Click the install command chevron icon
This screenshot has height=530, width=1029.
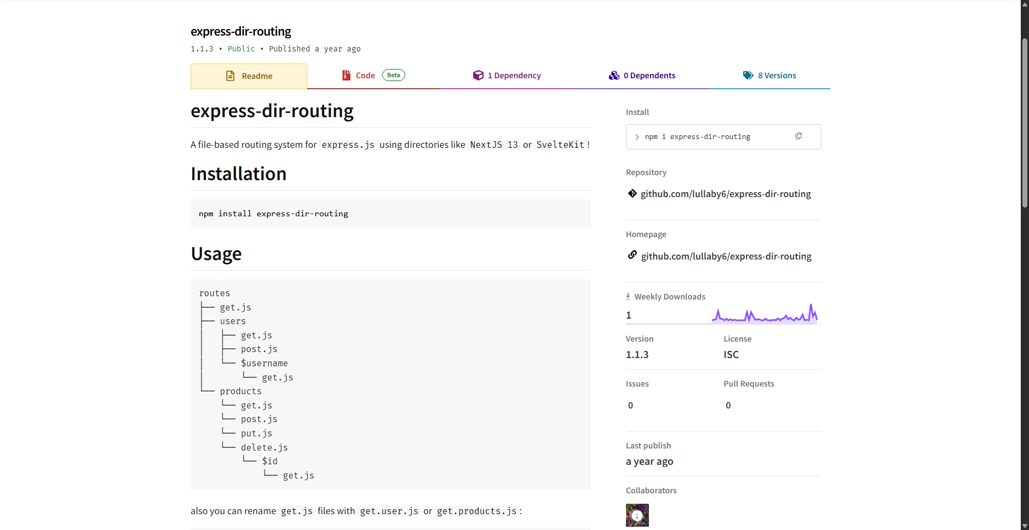pyautogui.click(x=637, y=137)
